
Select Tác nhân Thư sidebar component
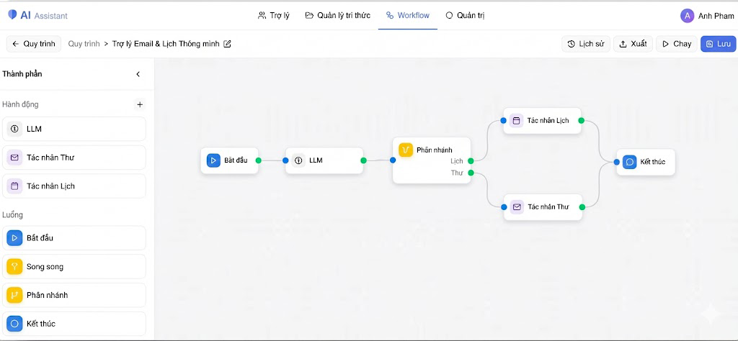74,158
